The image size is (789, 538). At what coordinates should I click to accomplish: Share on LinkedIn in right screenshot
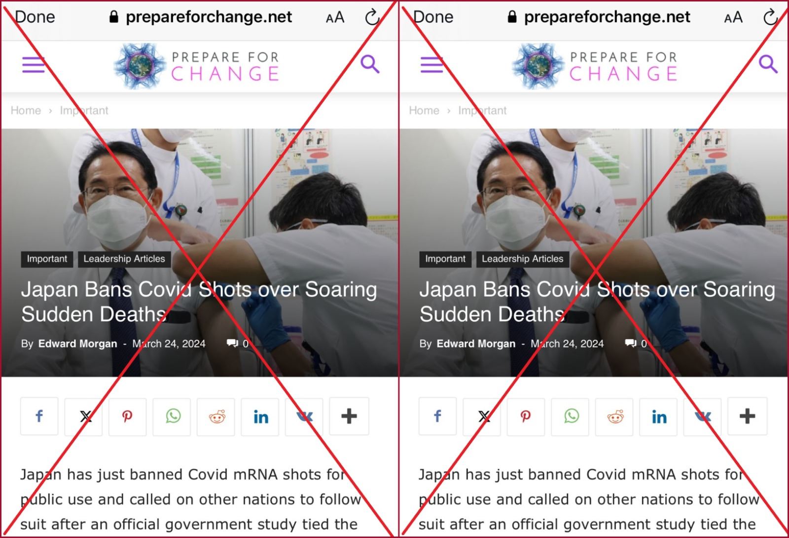click(659, 416)
